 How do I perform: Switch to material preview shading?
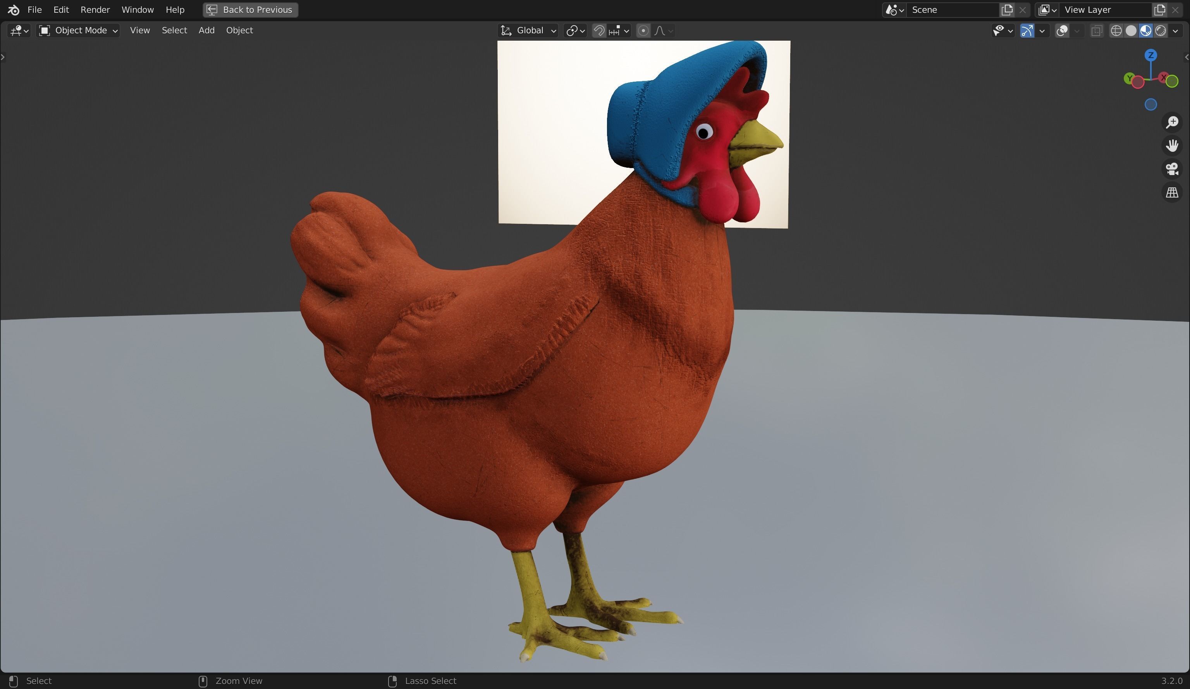1145,31
